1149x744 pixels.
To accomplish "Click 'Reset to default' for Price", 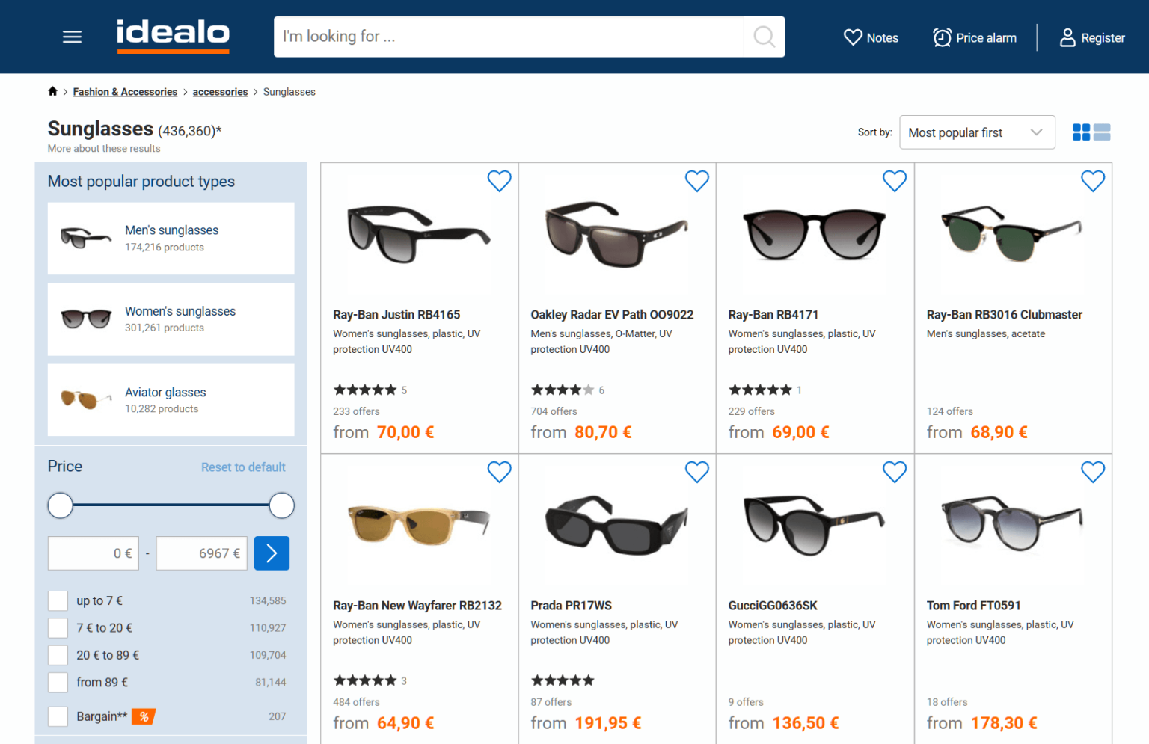I will [x=243, y=467].
